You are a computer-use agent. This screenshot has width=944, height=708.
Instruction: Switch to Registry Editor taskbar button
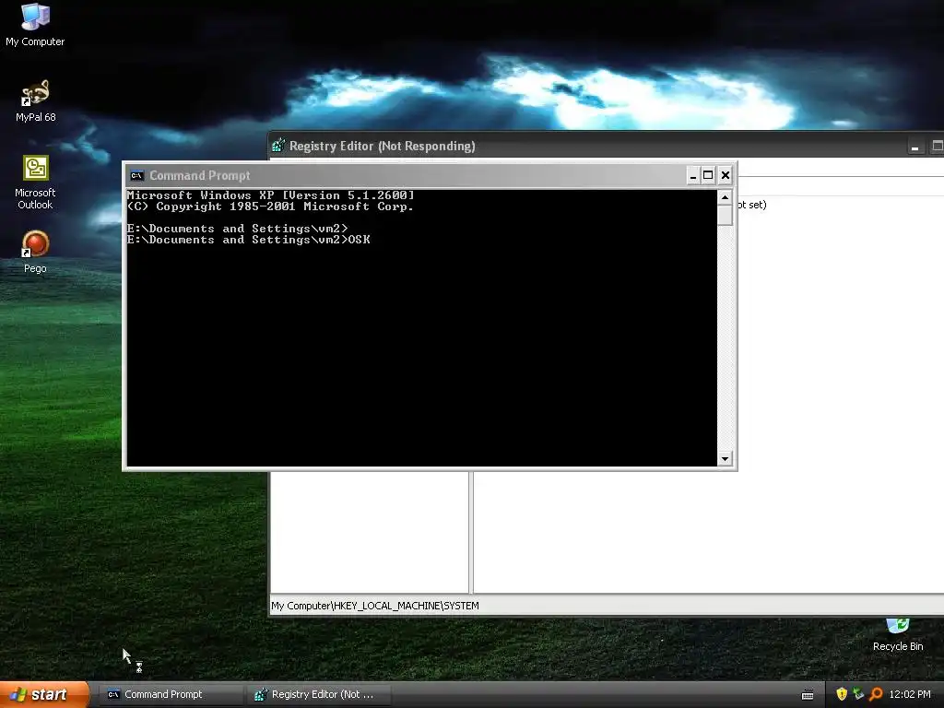click(x=319, y=694)
